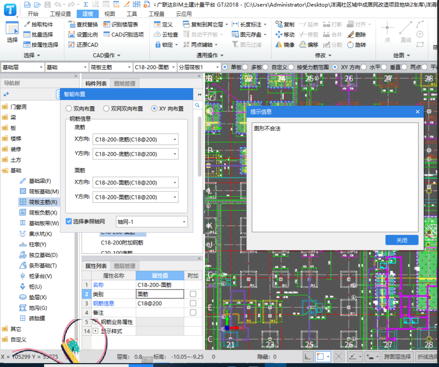Open 轴网-1 reference grid dropdown
The image size is (439, 367).
[152, 222]
